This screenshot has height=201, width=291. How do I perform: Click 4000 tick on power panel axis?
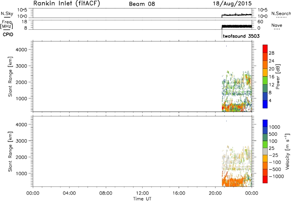point(21,50)
